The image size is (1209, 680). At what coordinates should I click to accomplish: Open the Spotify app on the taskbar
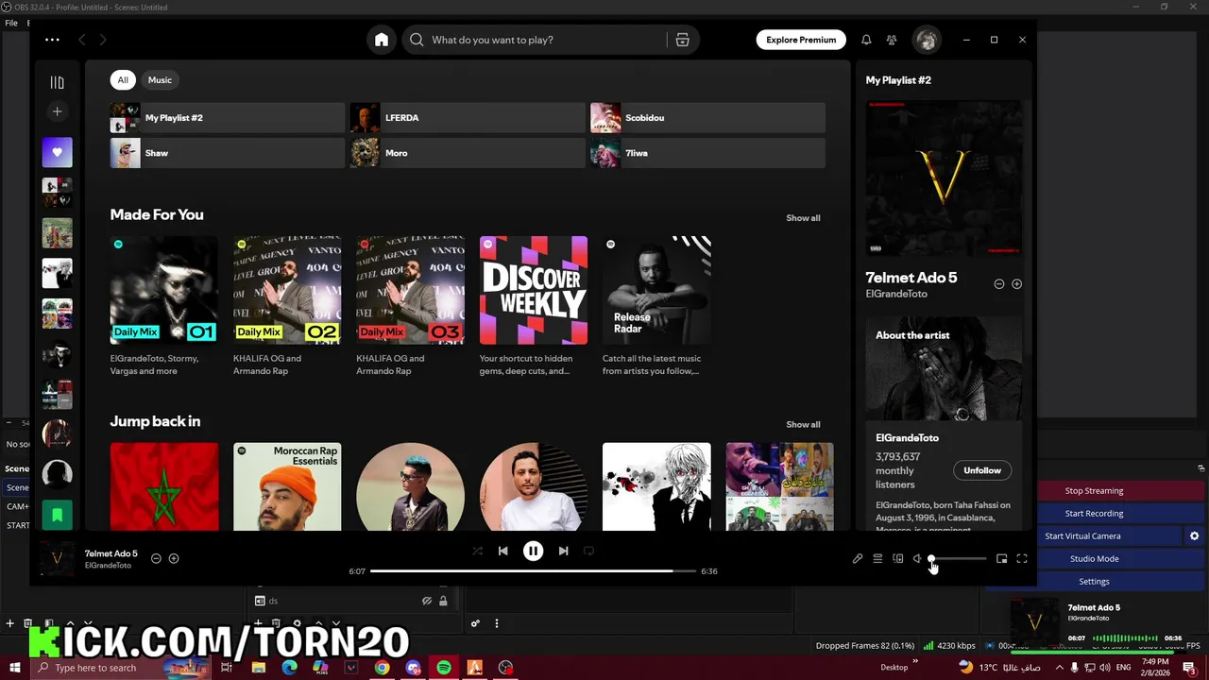point(444,668)
